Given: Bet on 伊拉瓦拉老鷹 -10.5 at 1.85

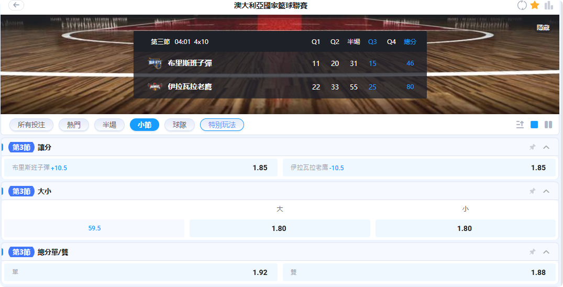Looking at the screenshot, I should (x=419, y=168).
